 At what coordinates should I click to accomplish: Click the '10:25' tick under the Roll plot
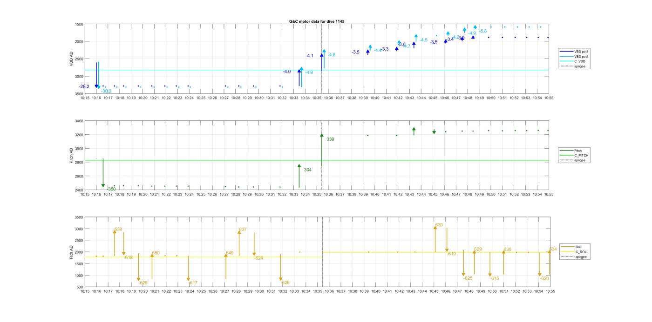(x=201, y=291)
